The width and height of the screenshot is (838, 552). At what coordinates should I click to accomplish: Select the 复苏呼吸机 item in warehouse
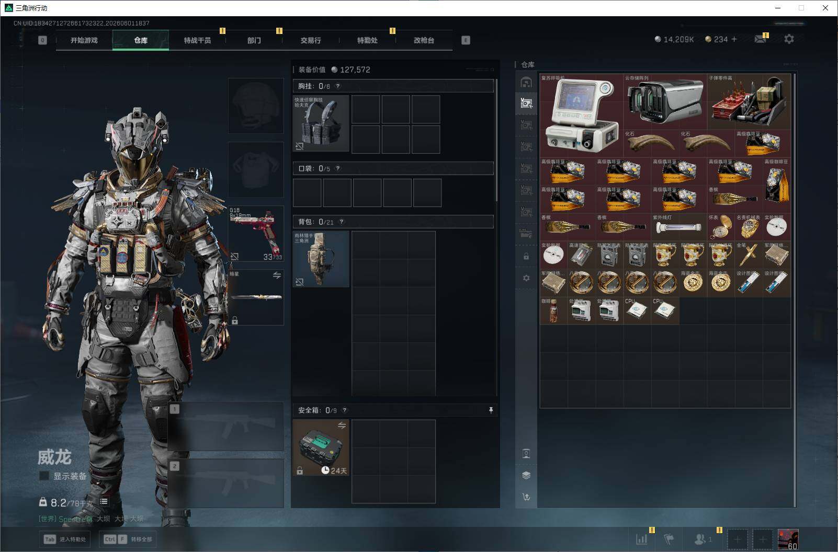[581, 116]
